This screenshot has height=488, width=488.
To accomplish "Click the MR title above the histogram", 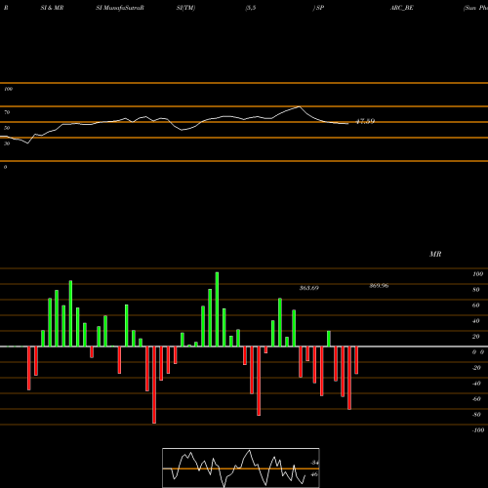I will coord(435,254).
